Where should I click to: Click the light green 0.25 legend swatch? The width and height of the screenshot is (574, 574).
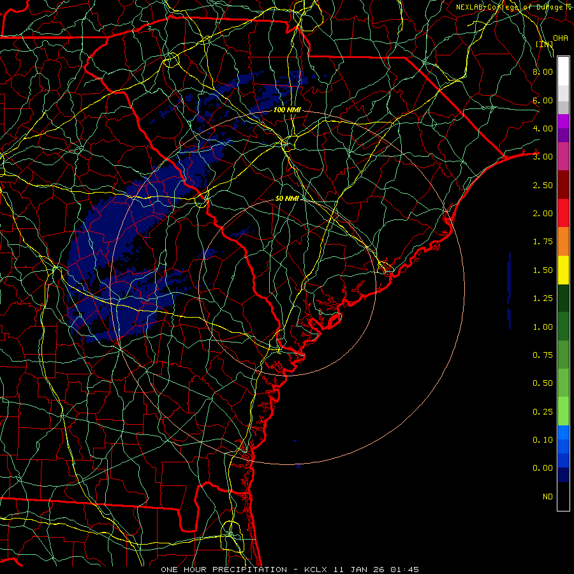tap(563, 411)
